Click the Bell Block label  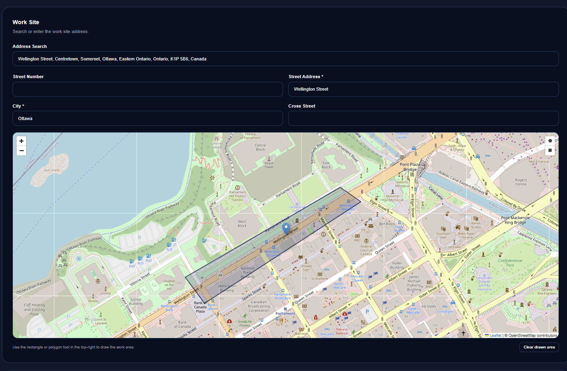[387, 224]
